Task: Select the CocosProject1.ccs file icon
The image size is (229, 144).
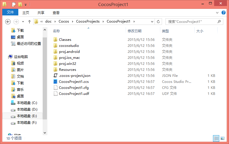Action: (55, 81)
